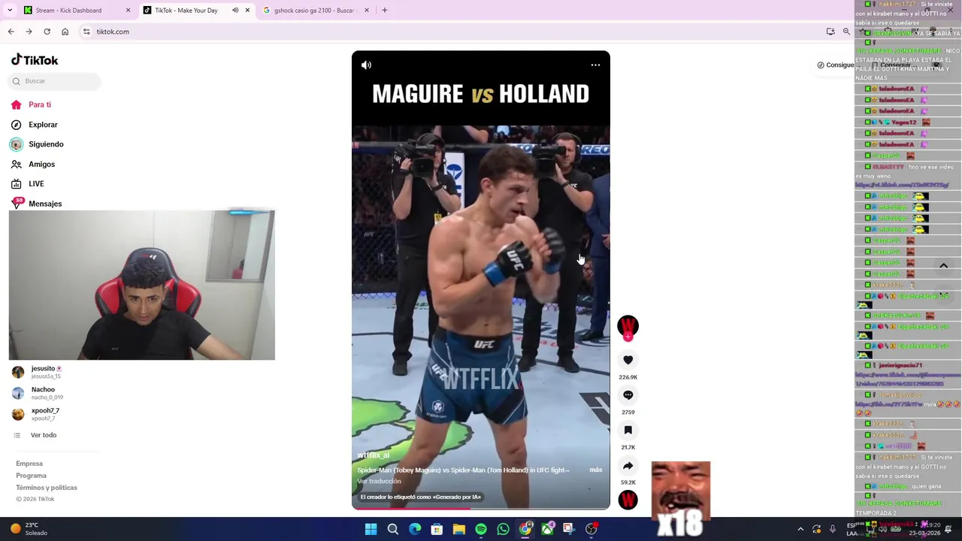This screenshot has height=541, width=962.
Task: Open Chrome from taskbar
Action: [x=525, y=530]
